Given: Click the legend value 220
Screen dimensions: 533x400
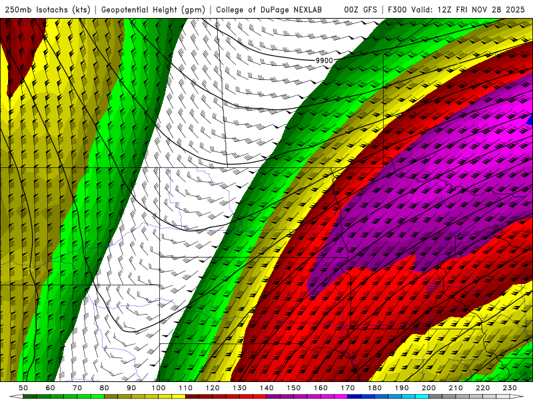Looking at the screenshot, I should [482, 388].
